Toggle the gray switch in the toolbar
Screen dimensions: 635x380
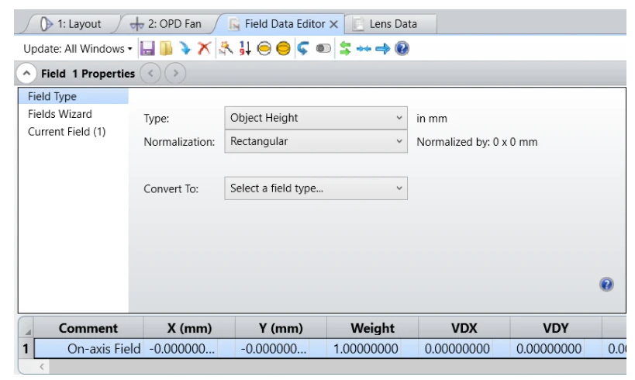[x=323, y=49]
